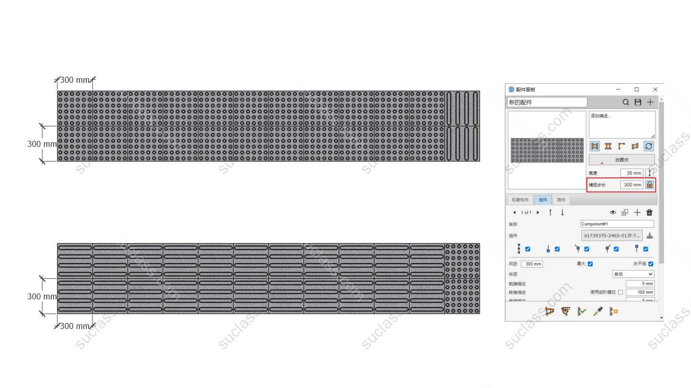Click the 添加描述 description box
This screenshot has height=388, width=691.
click(622, 125)
